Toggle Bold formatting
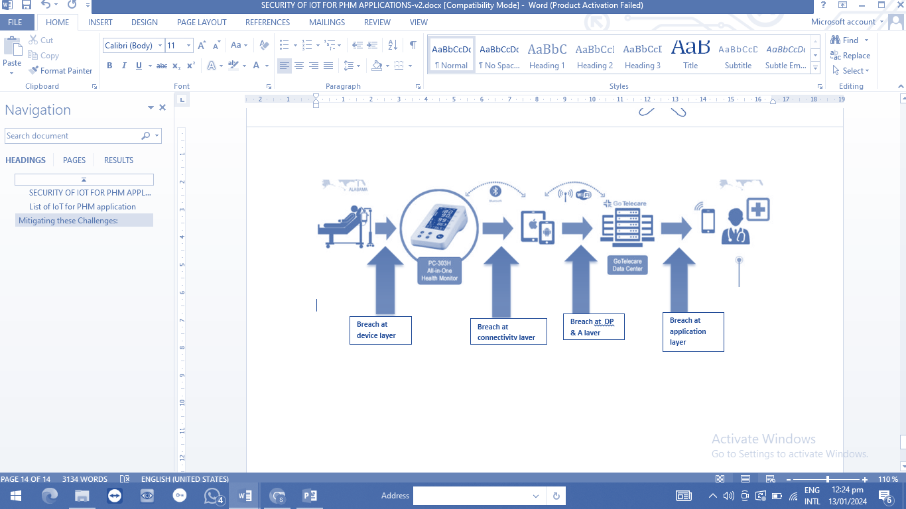The height and width of the screenshot is (509, 906). 109,66
